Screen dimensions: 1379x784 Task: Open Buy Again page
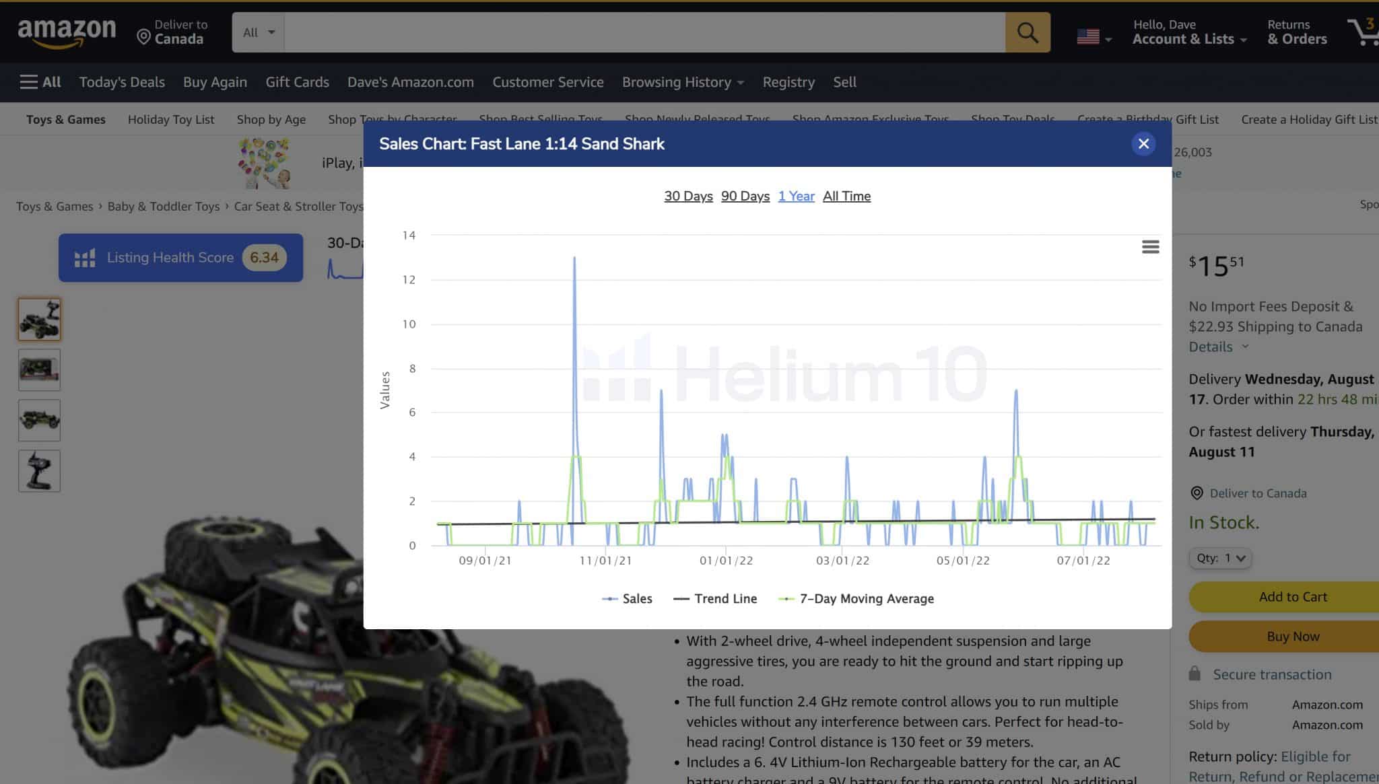coord(215,82)
